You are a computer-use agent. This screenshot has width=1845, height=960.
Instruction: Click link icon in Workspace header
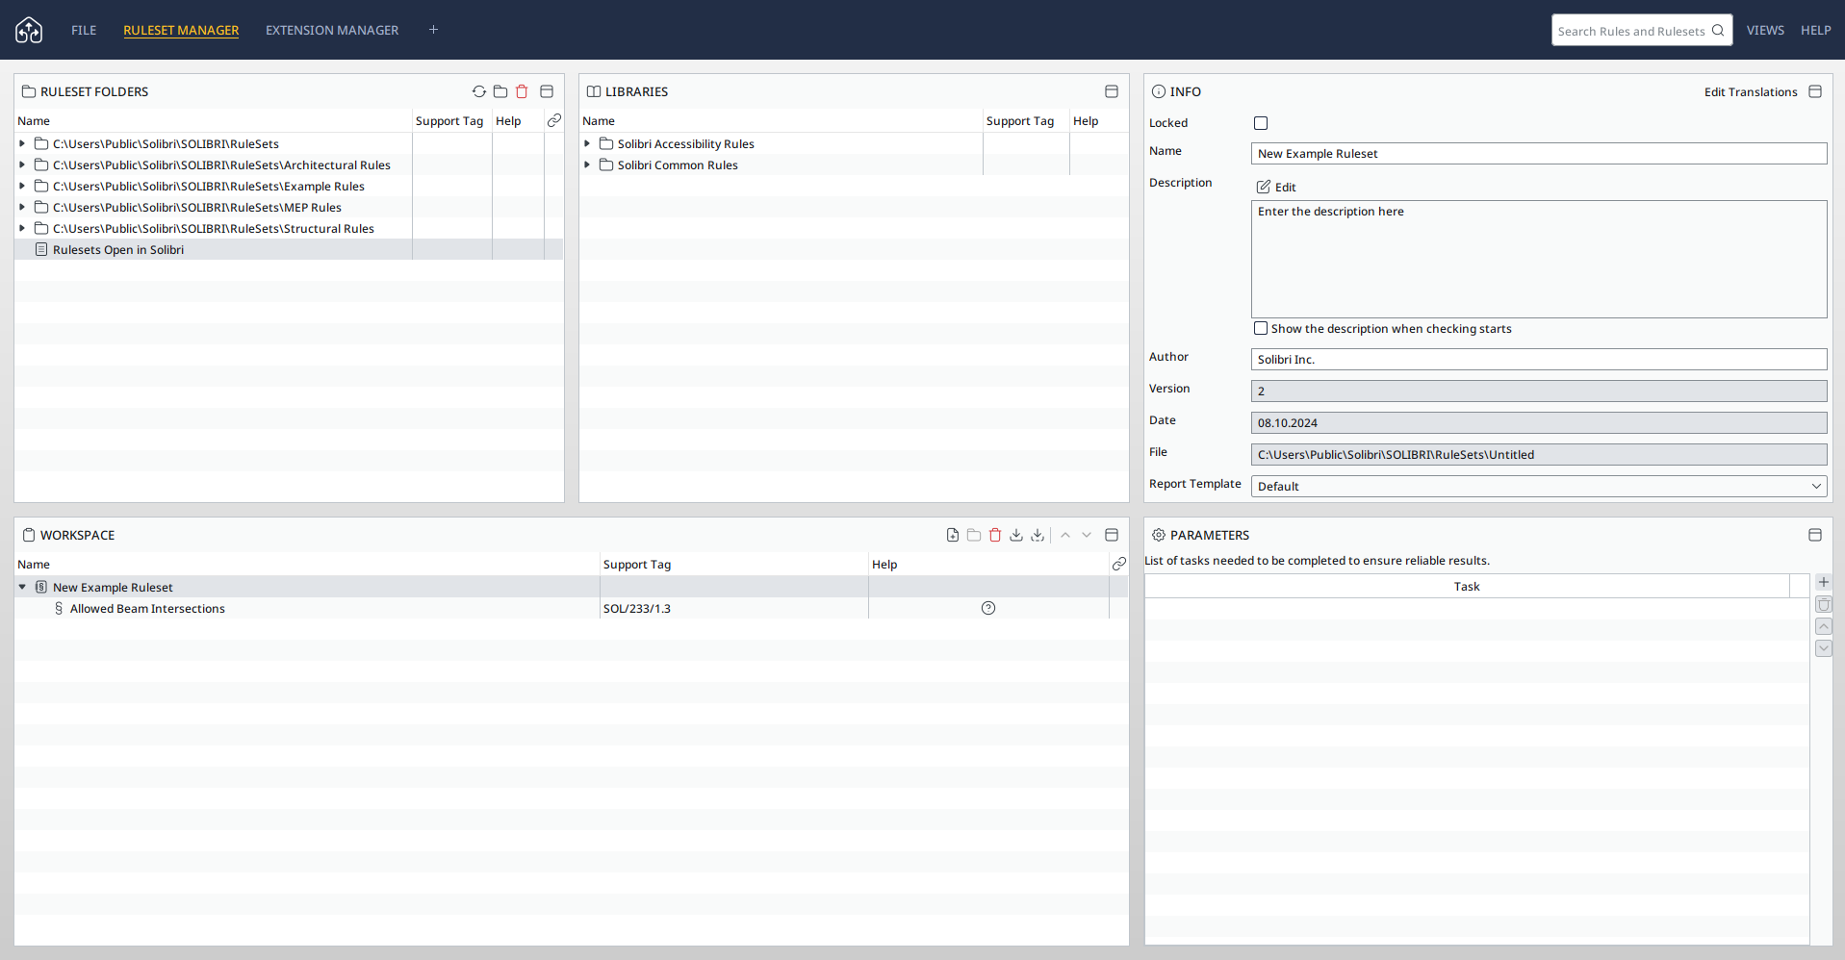1119,564
